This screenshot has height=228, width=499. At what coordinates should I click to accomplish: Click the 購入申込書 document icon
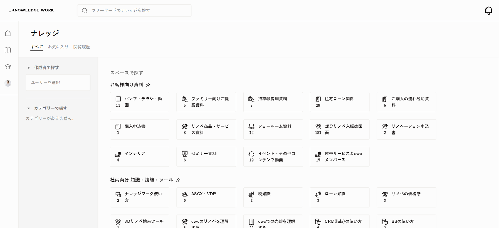[118, 126]
